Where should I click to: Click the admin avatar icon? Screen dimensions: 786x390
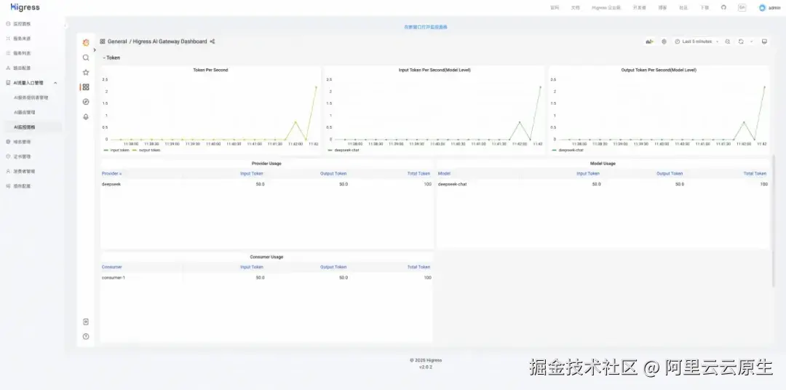(762, 8)
